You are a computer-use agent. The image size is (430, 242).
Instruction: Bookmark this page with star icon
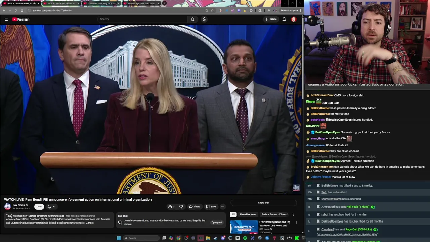click(x=212, y=10)
